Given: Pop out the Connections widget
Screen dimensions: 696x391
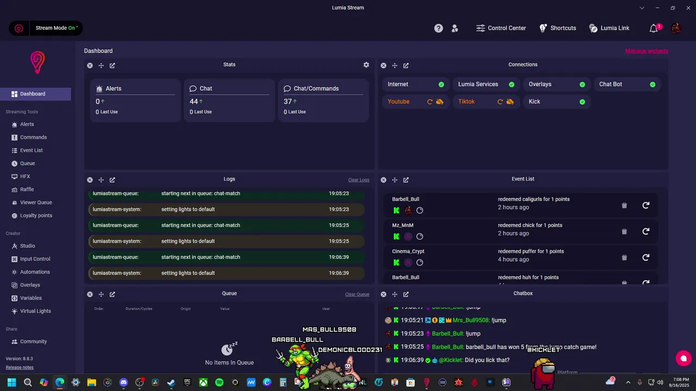Looking at the screenshot, I should point(406,65).
